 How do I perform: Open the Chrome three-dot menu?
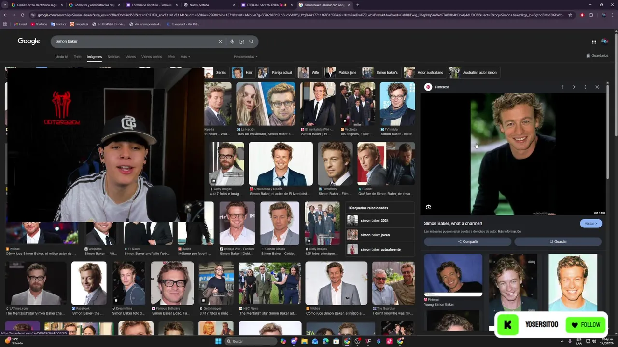point(612,15)
